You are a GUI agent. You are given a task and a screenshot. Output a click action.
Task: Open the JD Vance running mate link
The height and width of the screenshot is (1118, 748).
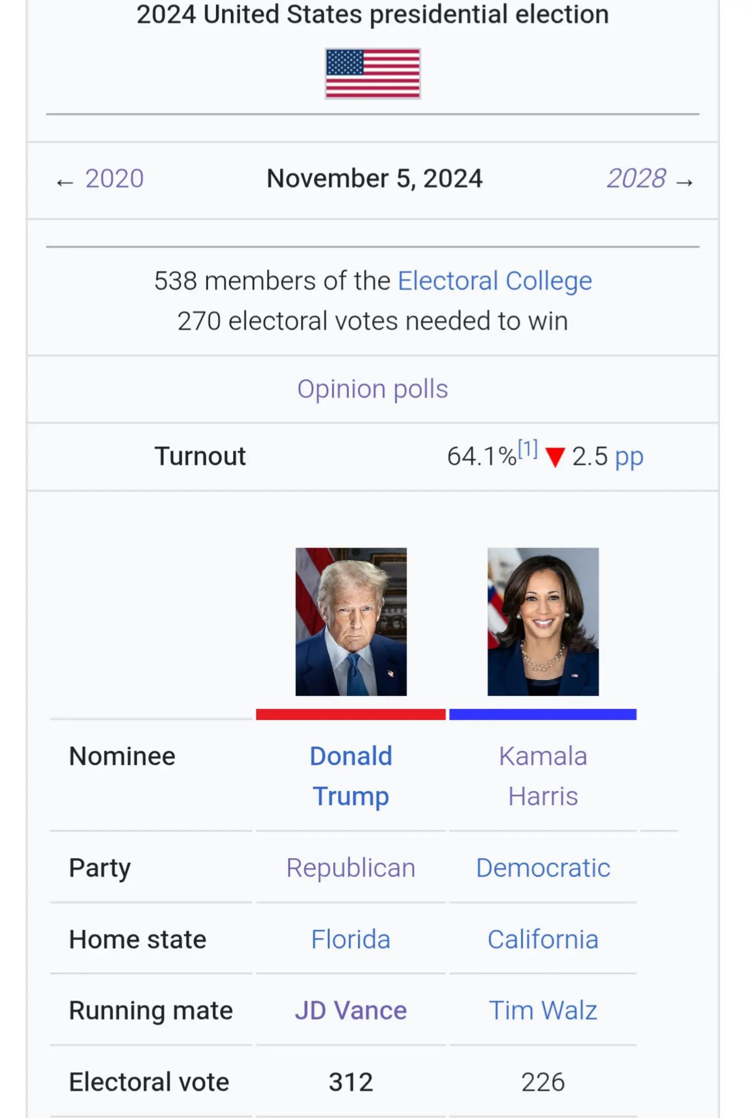pos(351,1011)
